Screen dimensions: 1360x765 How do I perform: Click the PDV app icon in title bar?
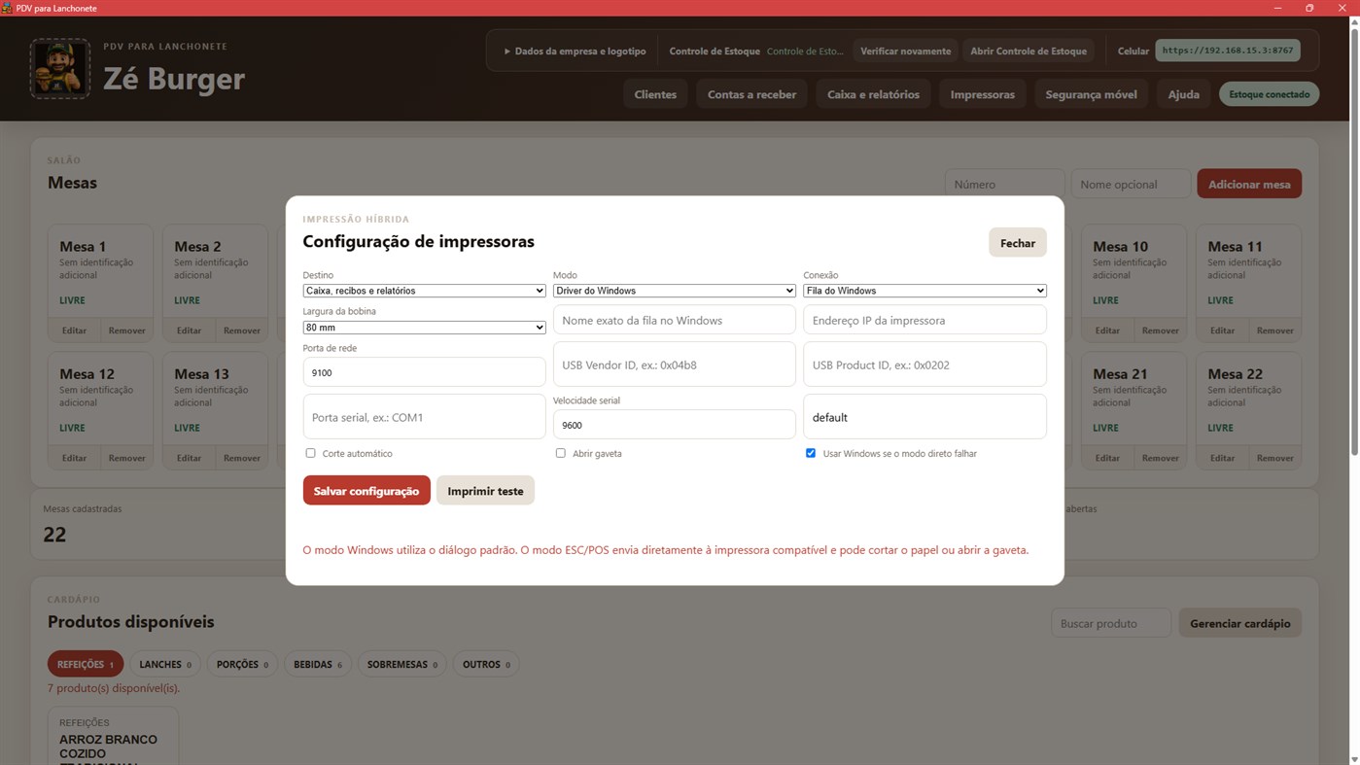tap(8, 8)
